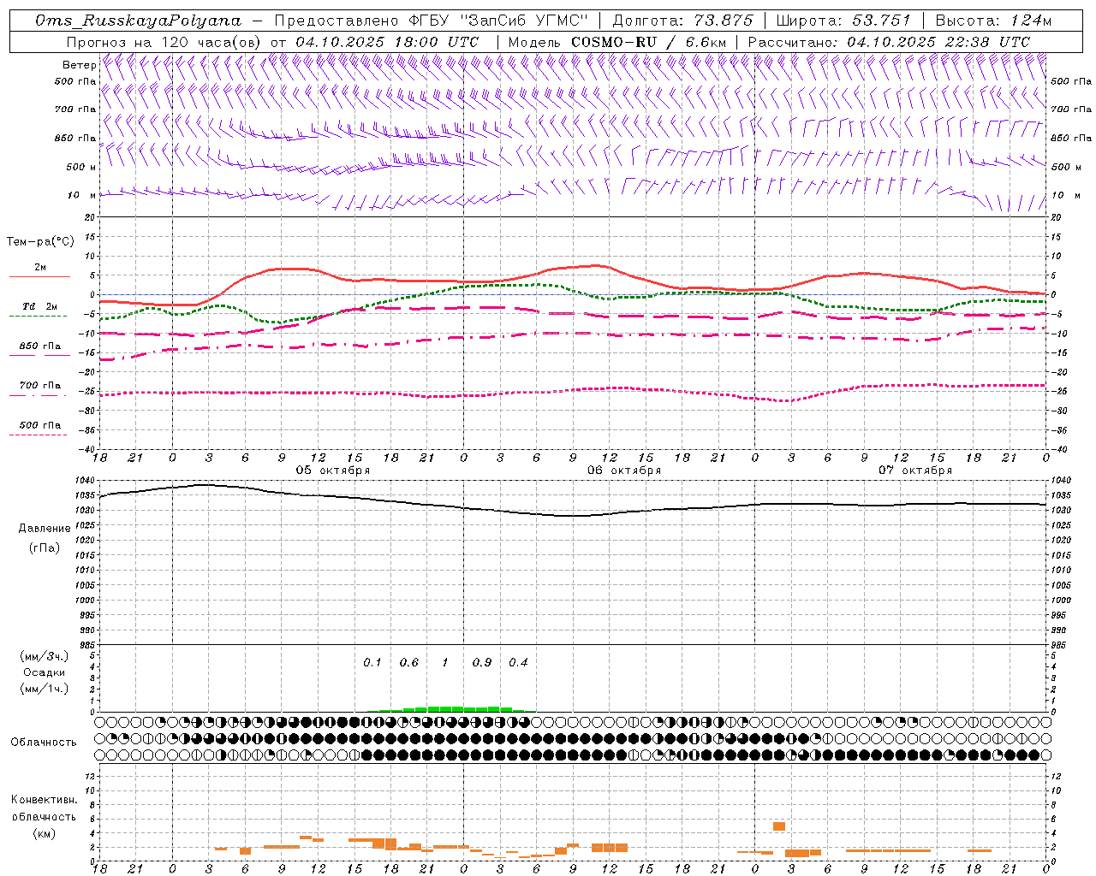The width and height of the screenshot is (1096, 876).
Task: Click the Облачность cloud cover label
Action: (44, 742)
